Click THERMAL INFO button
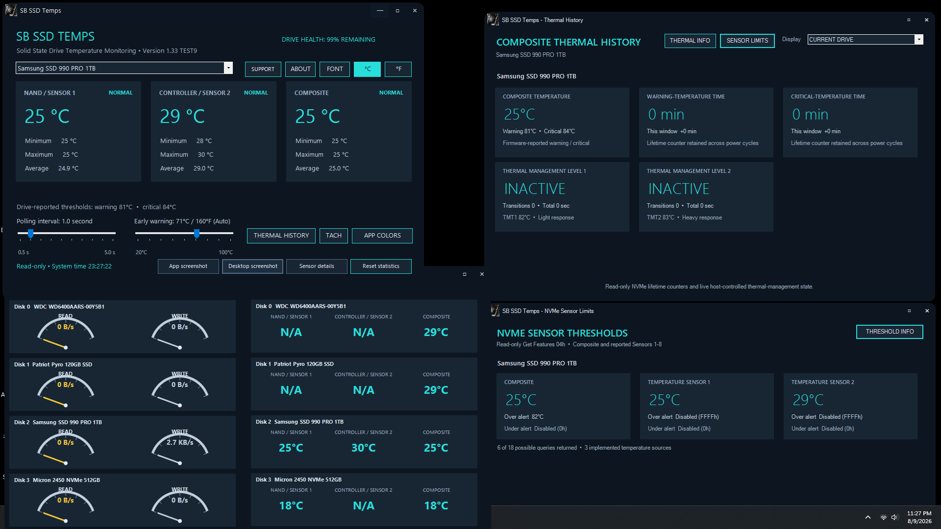 [x=690, y=41]
